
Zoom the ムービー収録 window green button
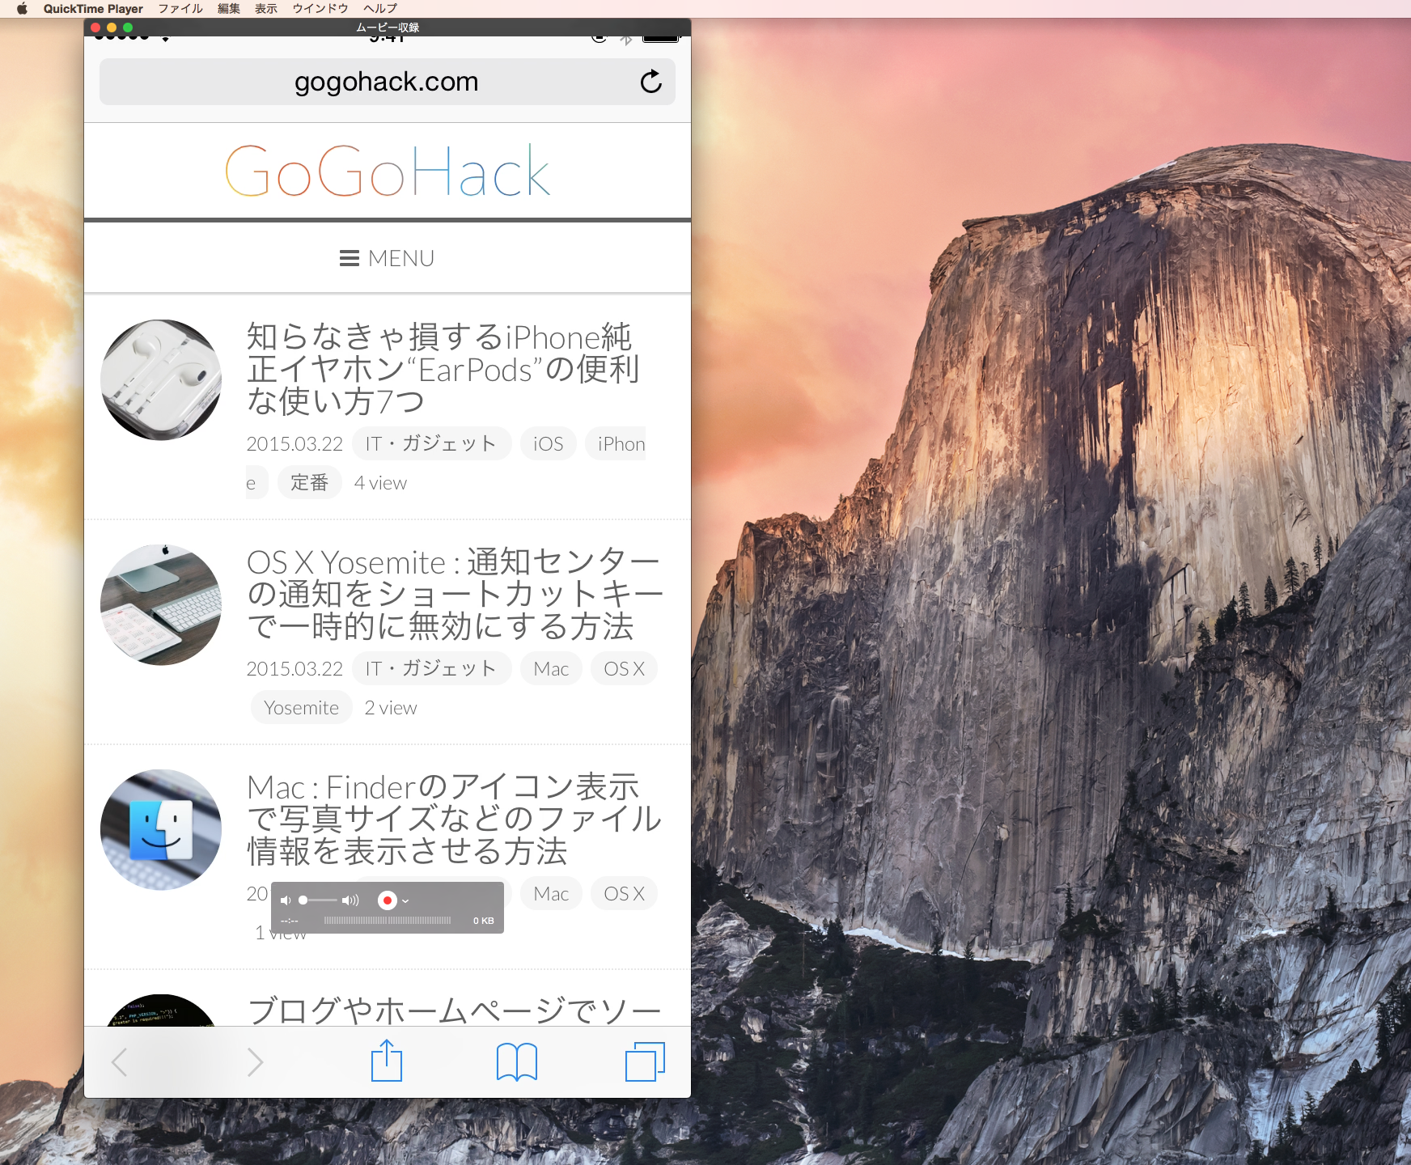(128, 28)
